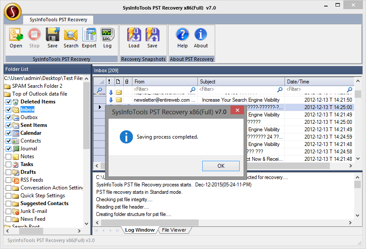Image resolution: width=366 pixels, height=249 pixels.
Task: Click the log window scroll-down arrow
Action: click(357, 215)
